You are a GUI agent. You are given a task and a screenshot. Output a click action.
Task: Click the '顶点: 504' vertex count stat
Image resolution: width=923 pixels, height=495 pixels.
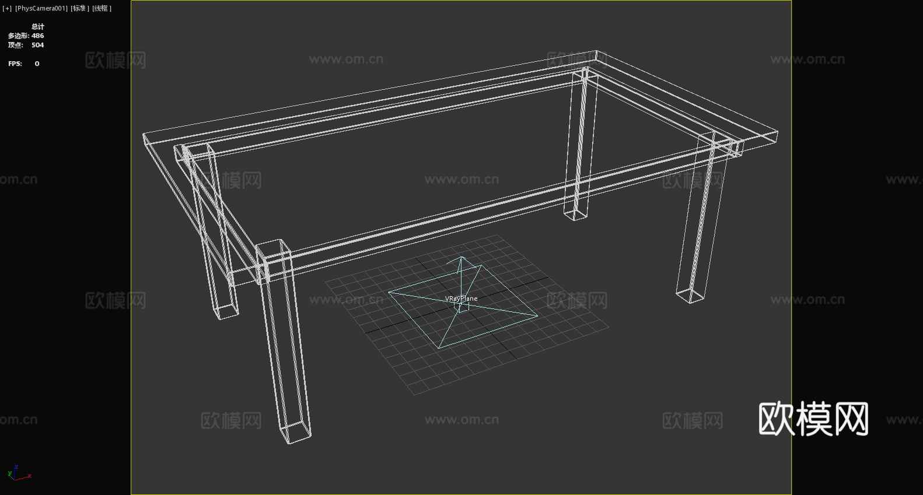[x=26, y=45]
